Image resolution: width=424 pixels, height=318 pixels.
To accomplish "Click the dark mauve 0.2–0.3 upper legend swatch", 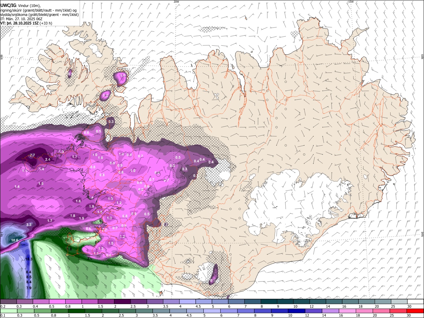I will [x=8, y=302].
